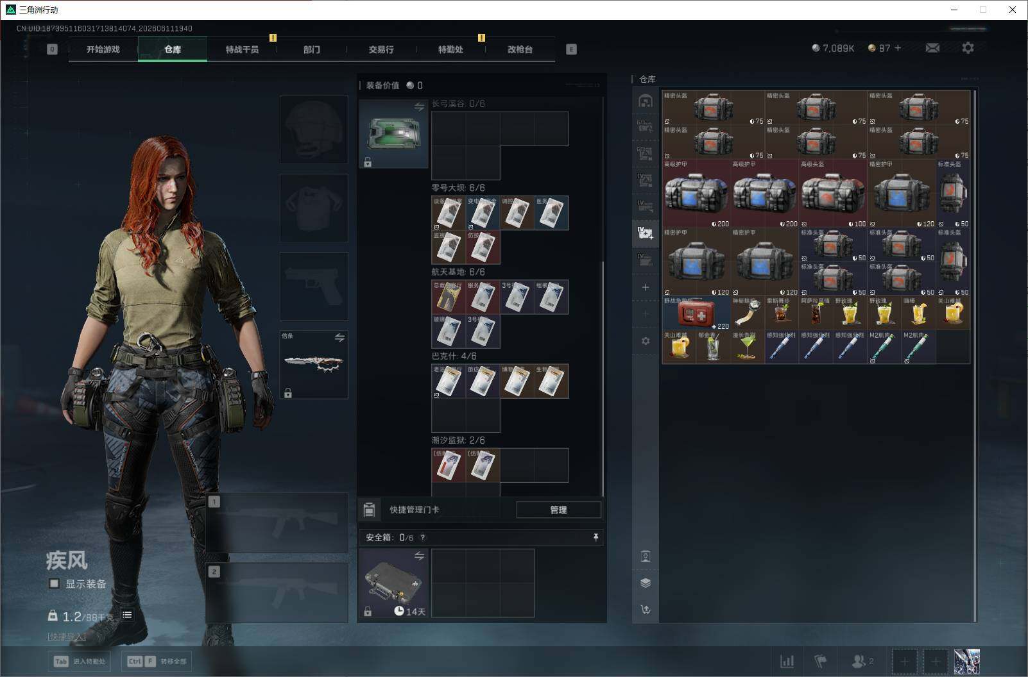The image size is (1028, 677).
Task: Click the Tab 进入特勤处 shortcut button
Action: 80,661
